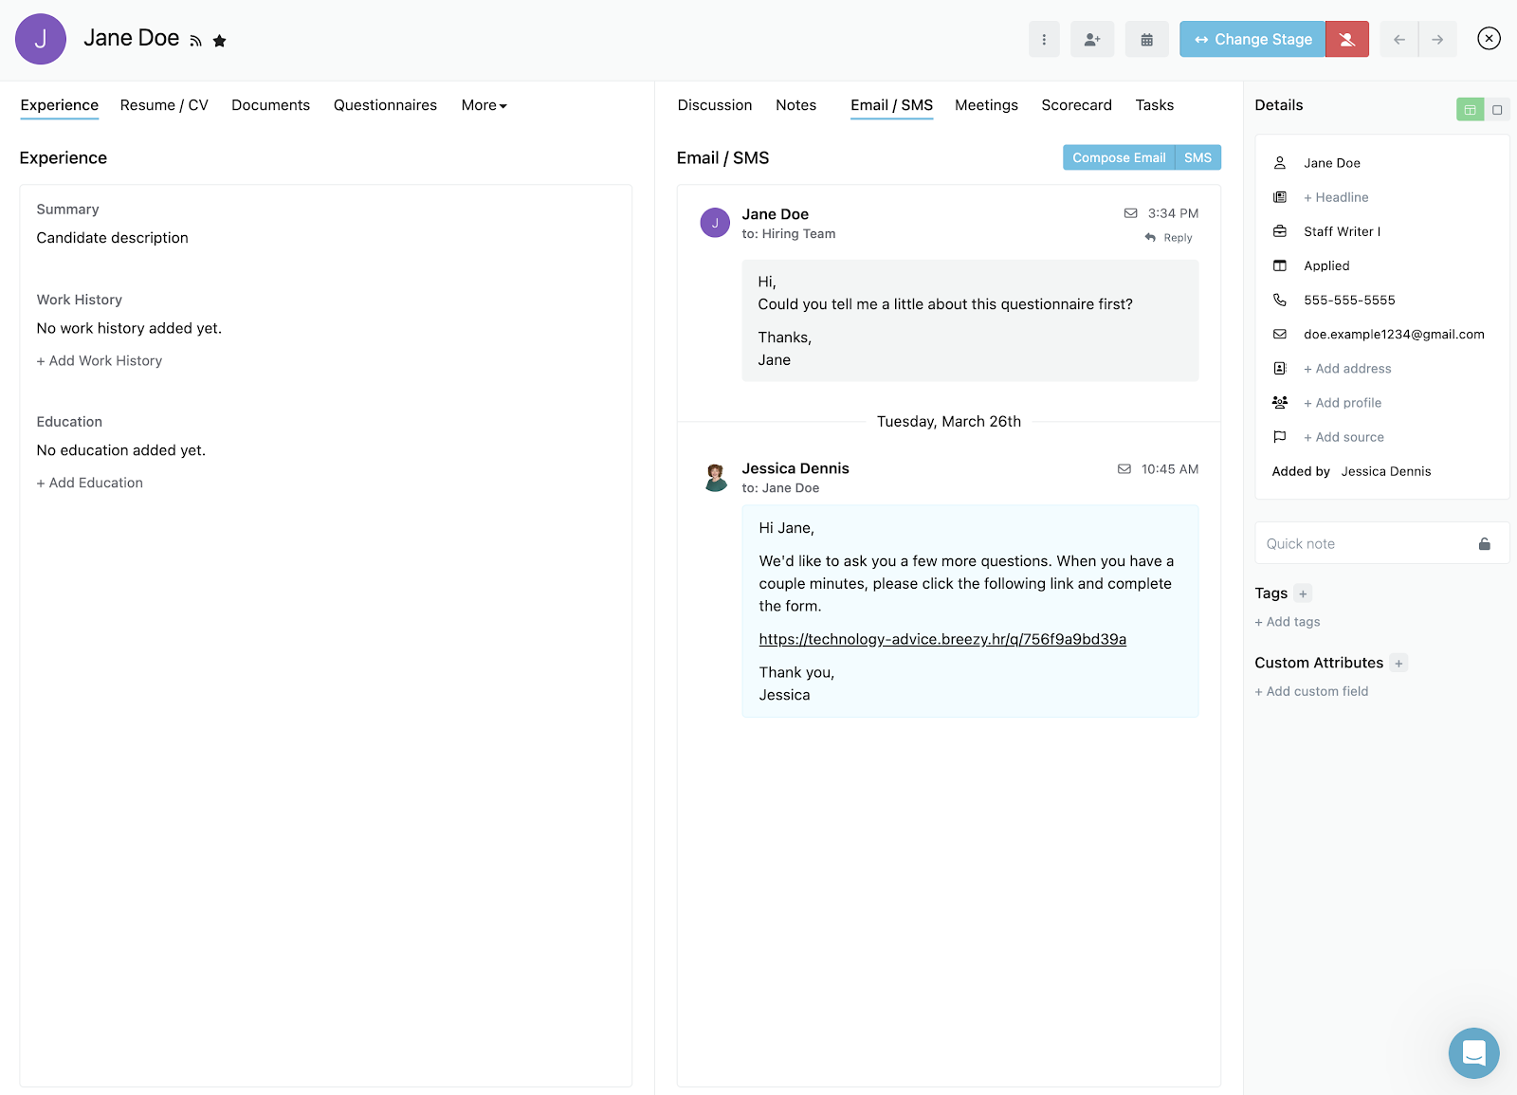Open the Meetings tab
The image size is (1517, 1095).
point(986,105)
